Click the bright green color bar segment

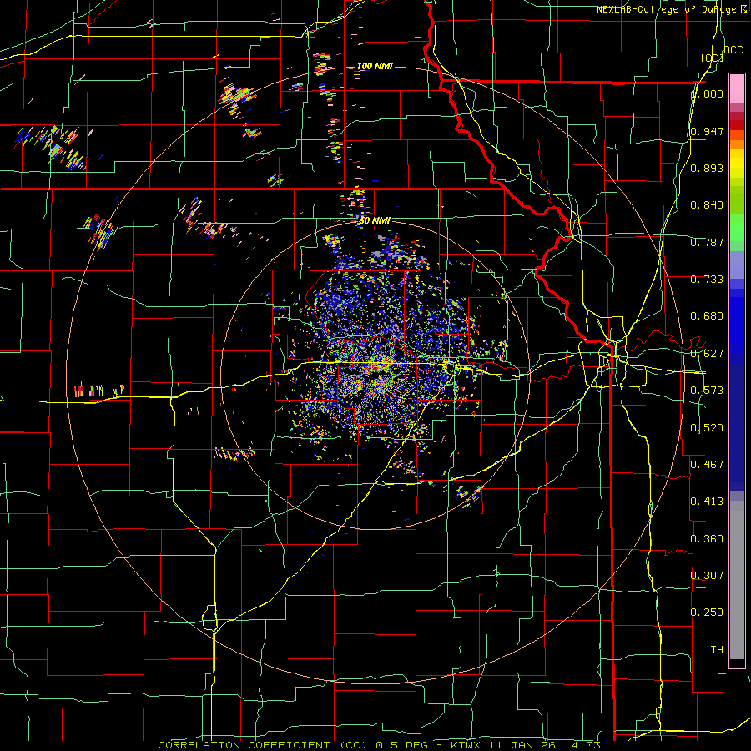point(737,228)
